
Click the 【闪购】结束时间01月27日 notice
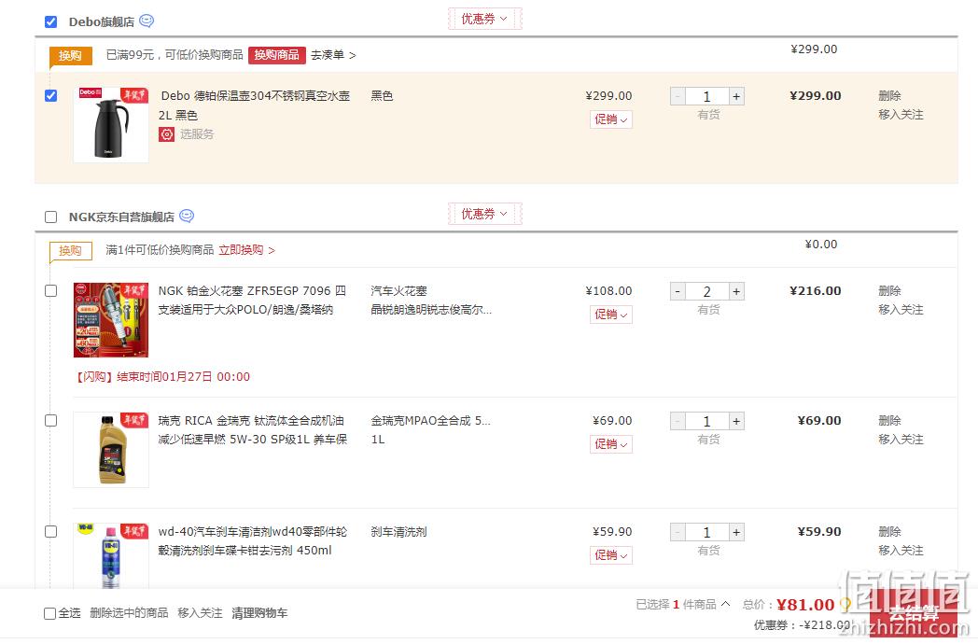pyautogui.click(x=162, y=377)
